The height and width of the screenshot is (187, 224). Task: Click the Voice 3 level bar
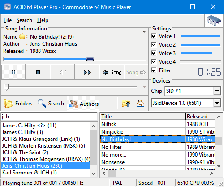[x=200, y=53]
